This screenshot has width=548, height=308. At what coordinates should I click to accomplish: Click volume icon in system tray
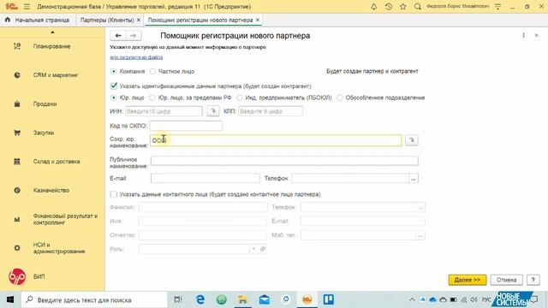(x=474, y=299)
